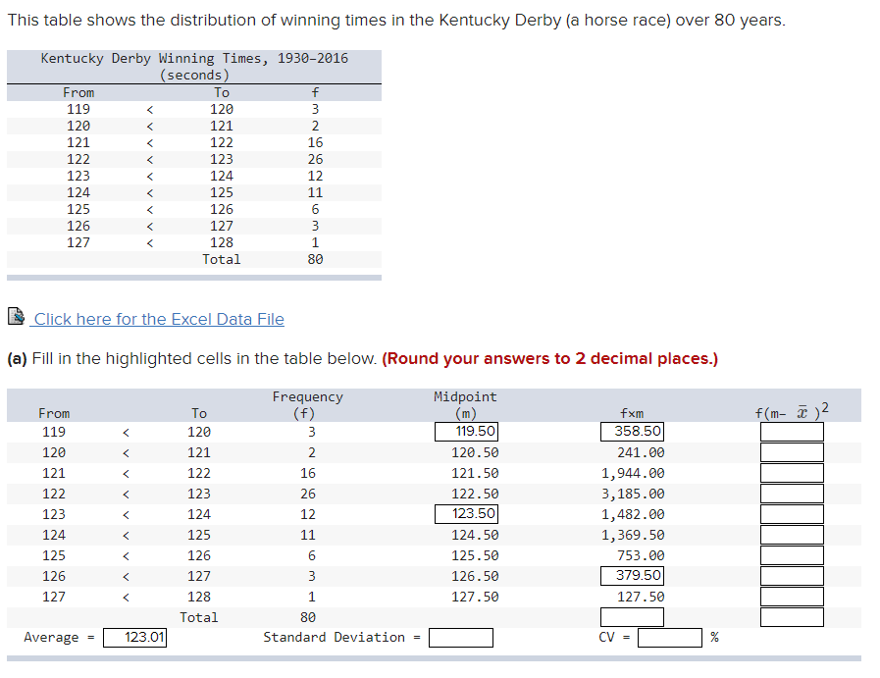Click the first f(m-x̄)² answer box

point(793,431)
